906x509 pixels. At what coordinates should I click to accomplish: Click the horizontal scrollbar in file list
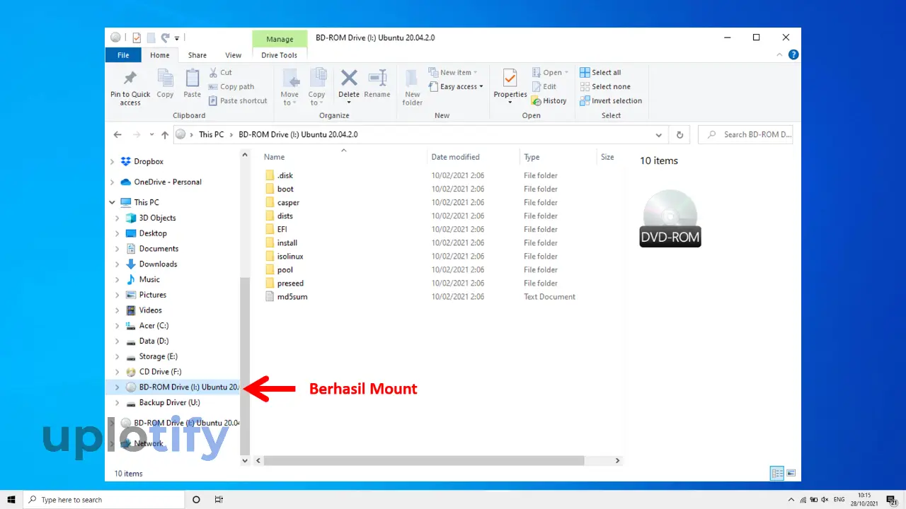click(x=425, y=460)
